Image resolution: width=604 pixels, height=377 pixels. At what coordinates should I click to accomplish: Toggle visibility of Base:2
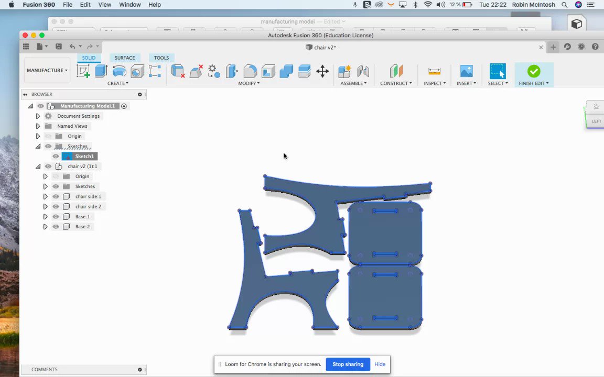coord(56,227)
